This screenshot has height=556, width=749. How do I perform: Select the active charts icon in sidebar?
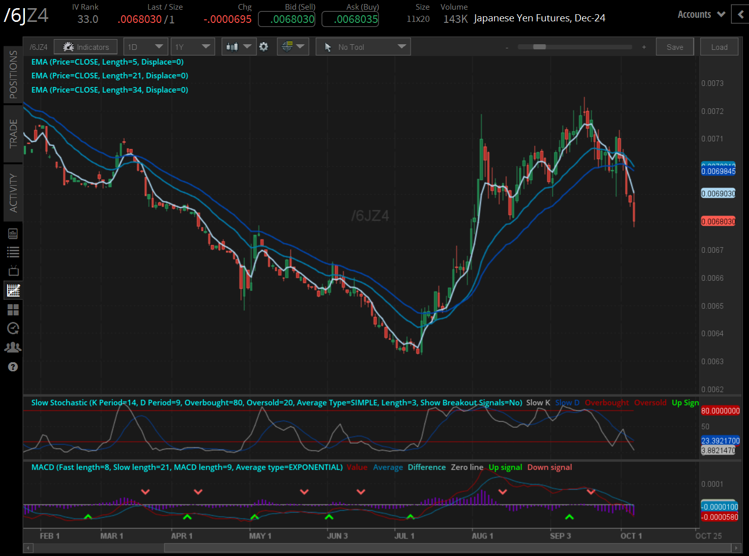tap(13, 290)
